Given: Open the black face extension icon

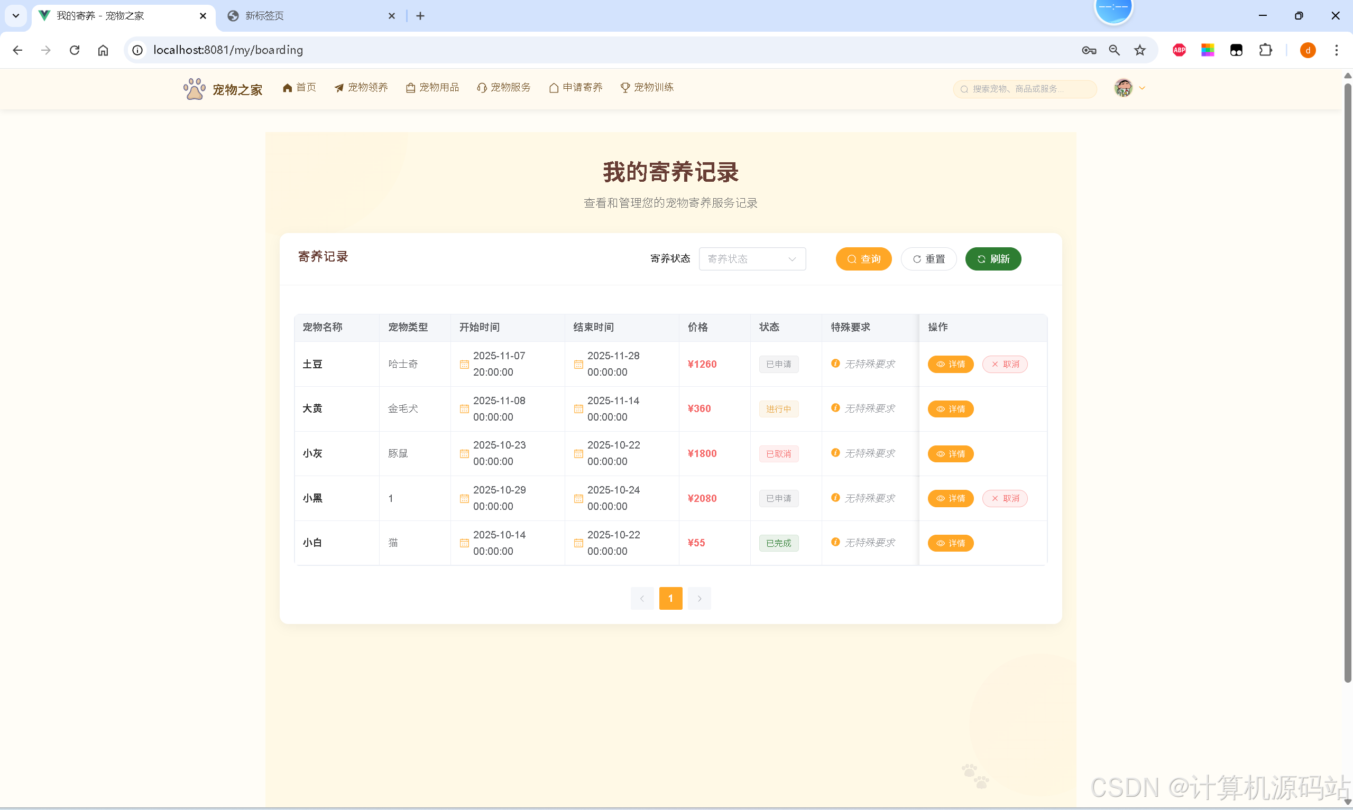Looking at the screenshot, I should click(1236, 50).
